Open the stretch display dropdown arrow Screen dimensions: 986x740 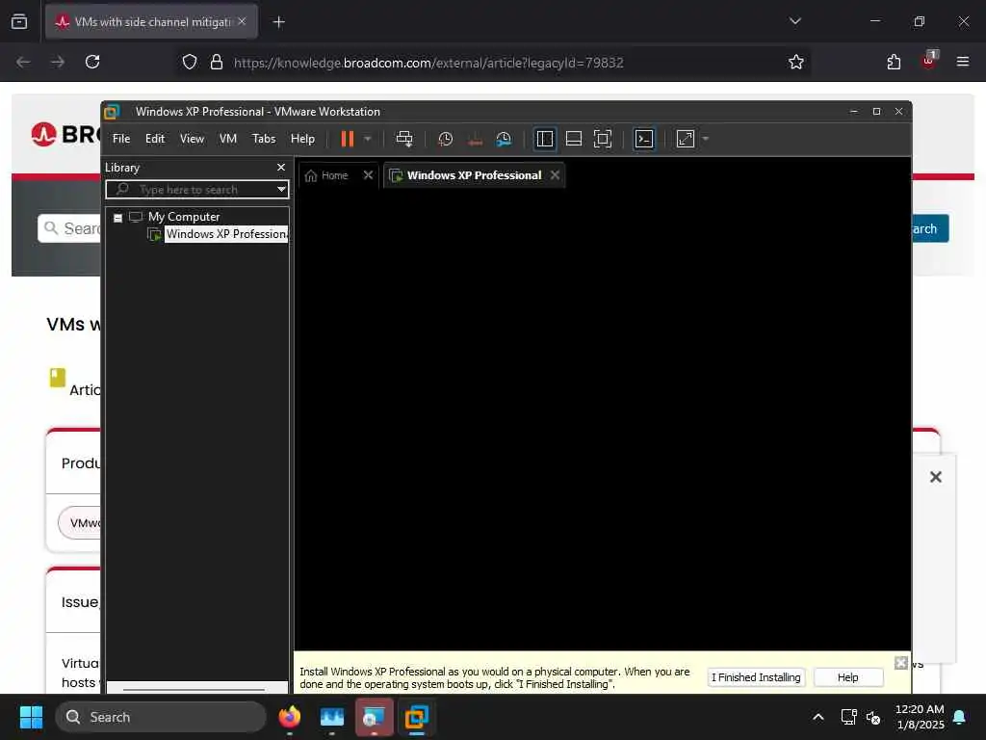(706, 139)
